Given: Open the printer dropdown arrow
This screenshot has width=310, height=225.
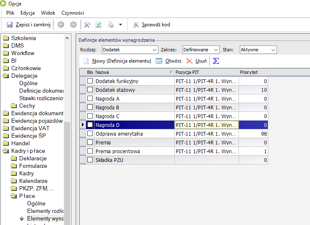Looking at the screenshot, I should pos(120,25).
